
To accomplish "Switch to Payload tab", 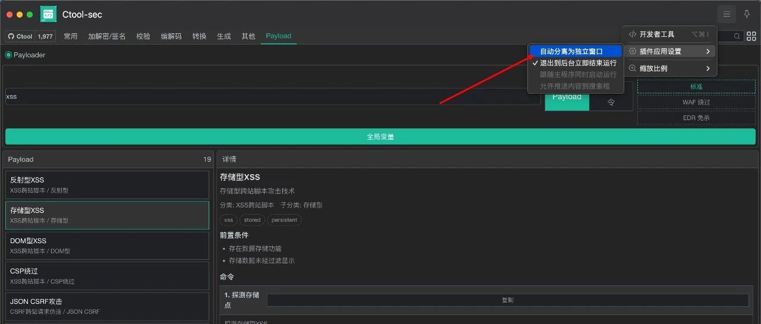I will click(278, 36).
